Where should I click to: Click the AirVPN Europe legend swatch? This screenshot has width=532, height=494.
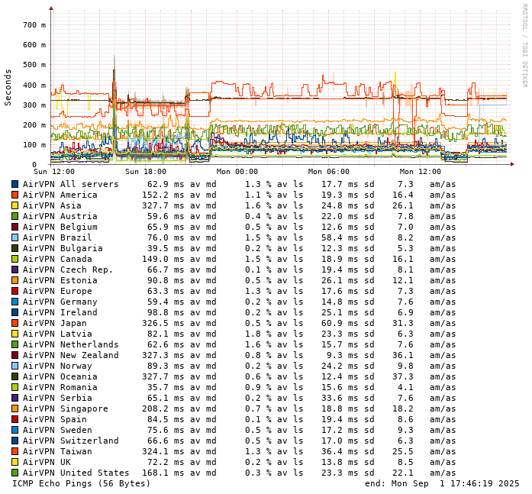tap(15, 291)
